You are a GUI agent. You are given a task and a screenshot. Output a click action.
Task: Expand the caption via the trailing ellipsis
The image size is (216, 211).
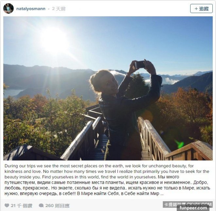pos(162,194)
